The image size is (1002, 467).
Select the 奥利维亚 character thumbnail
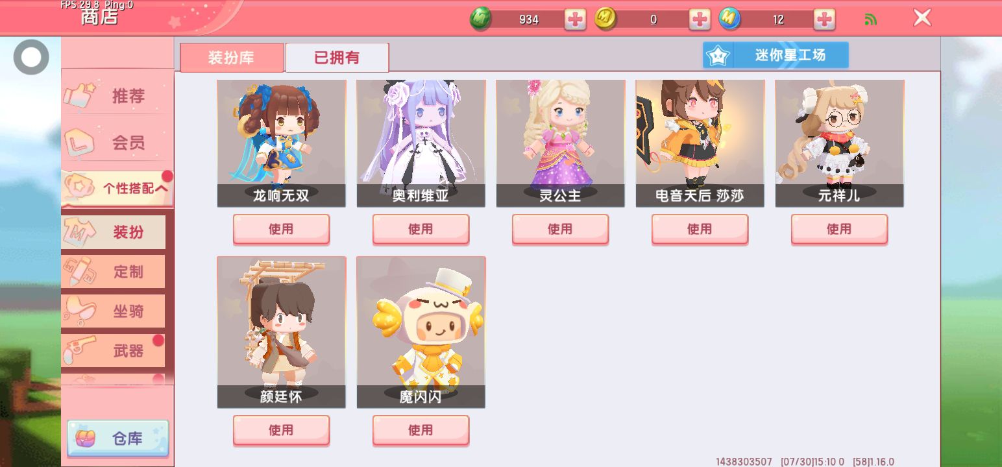421,143
